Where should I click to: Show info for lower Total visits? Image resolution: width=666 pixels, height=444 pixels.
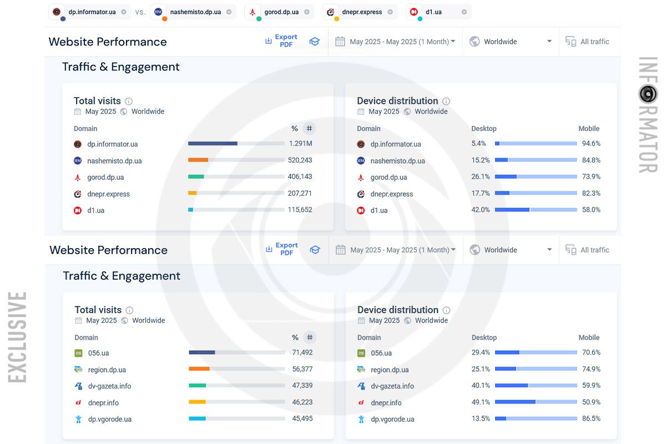point(129,310)
